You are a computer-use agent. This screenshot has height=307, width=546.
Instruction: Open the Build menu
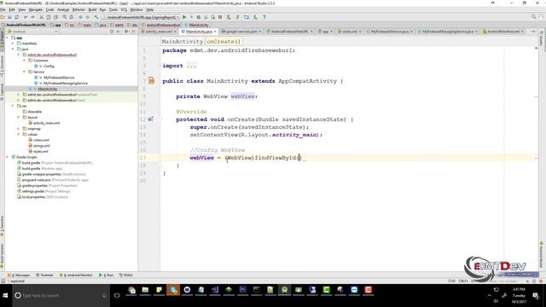coord(92,9)
